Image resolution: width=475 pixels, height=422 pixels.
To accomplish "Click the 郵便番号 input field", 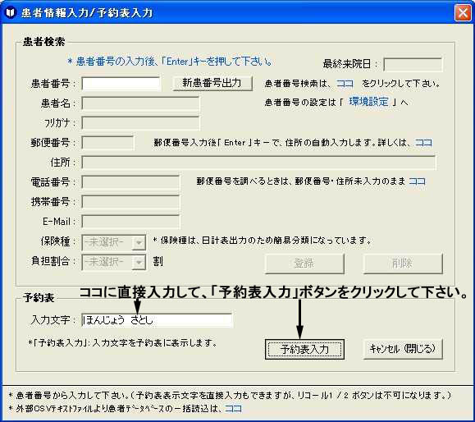I will 107,143.
